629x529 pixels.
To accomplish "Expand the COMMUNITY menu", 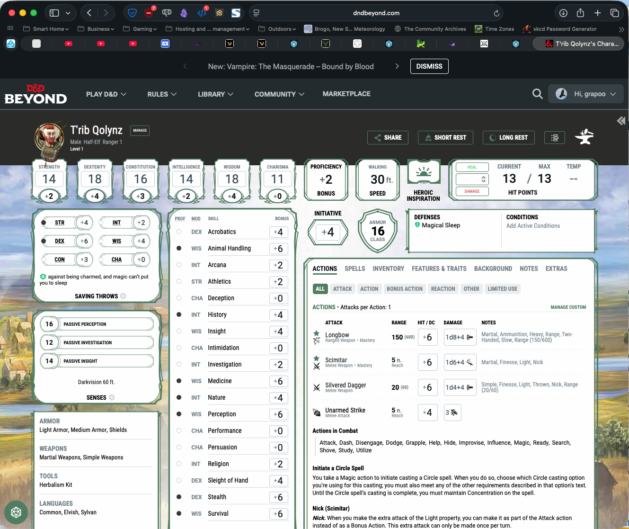I will [x=279, y=94].
